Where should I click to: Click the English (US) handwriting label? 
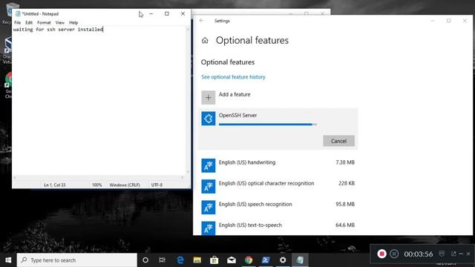point(247,162)
